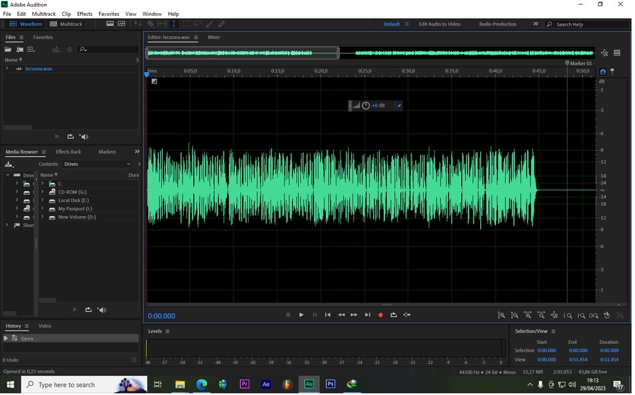Open the Files panel menu
Screen dimensions: 635x395
click(21, 37)
